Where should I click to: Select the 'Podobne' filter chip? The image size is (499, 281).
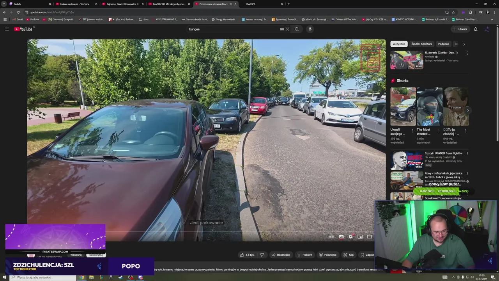[x=443, y=44]
